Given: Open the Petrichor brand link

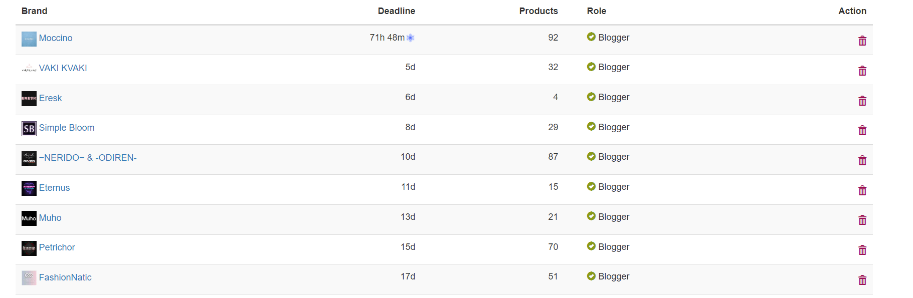Looking at the screenshot, I should 57,247.
